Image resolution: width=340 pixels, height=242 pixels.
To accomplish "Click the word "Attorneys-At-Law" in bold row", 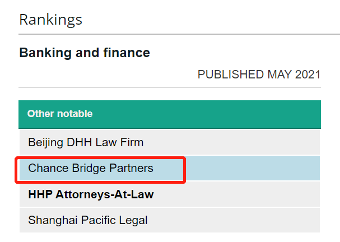I will point(105,194).
